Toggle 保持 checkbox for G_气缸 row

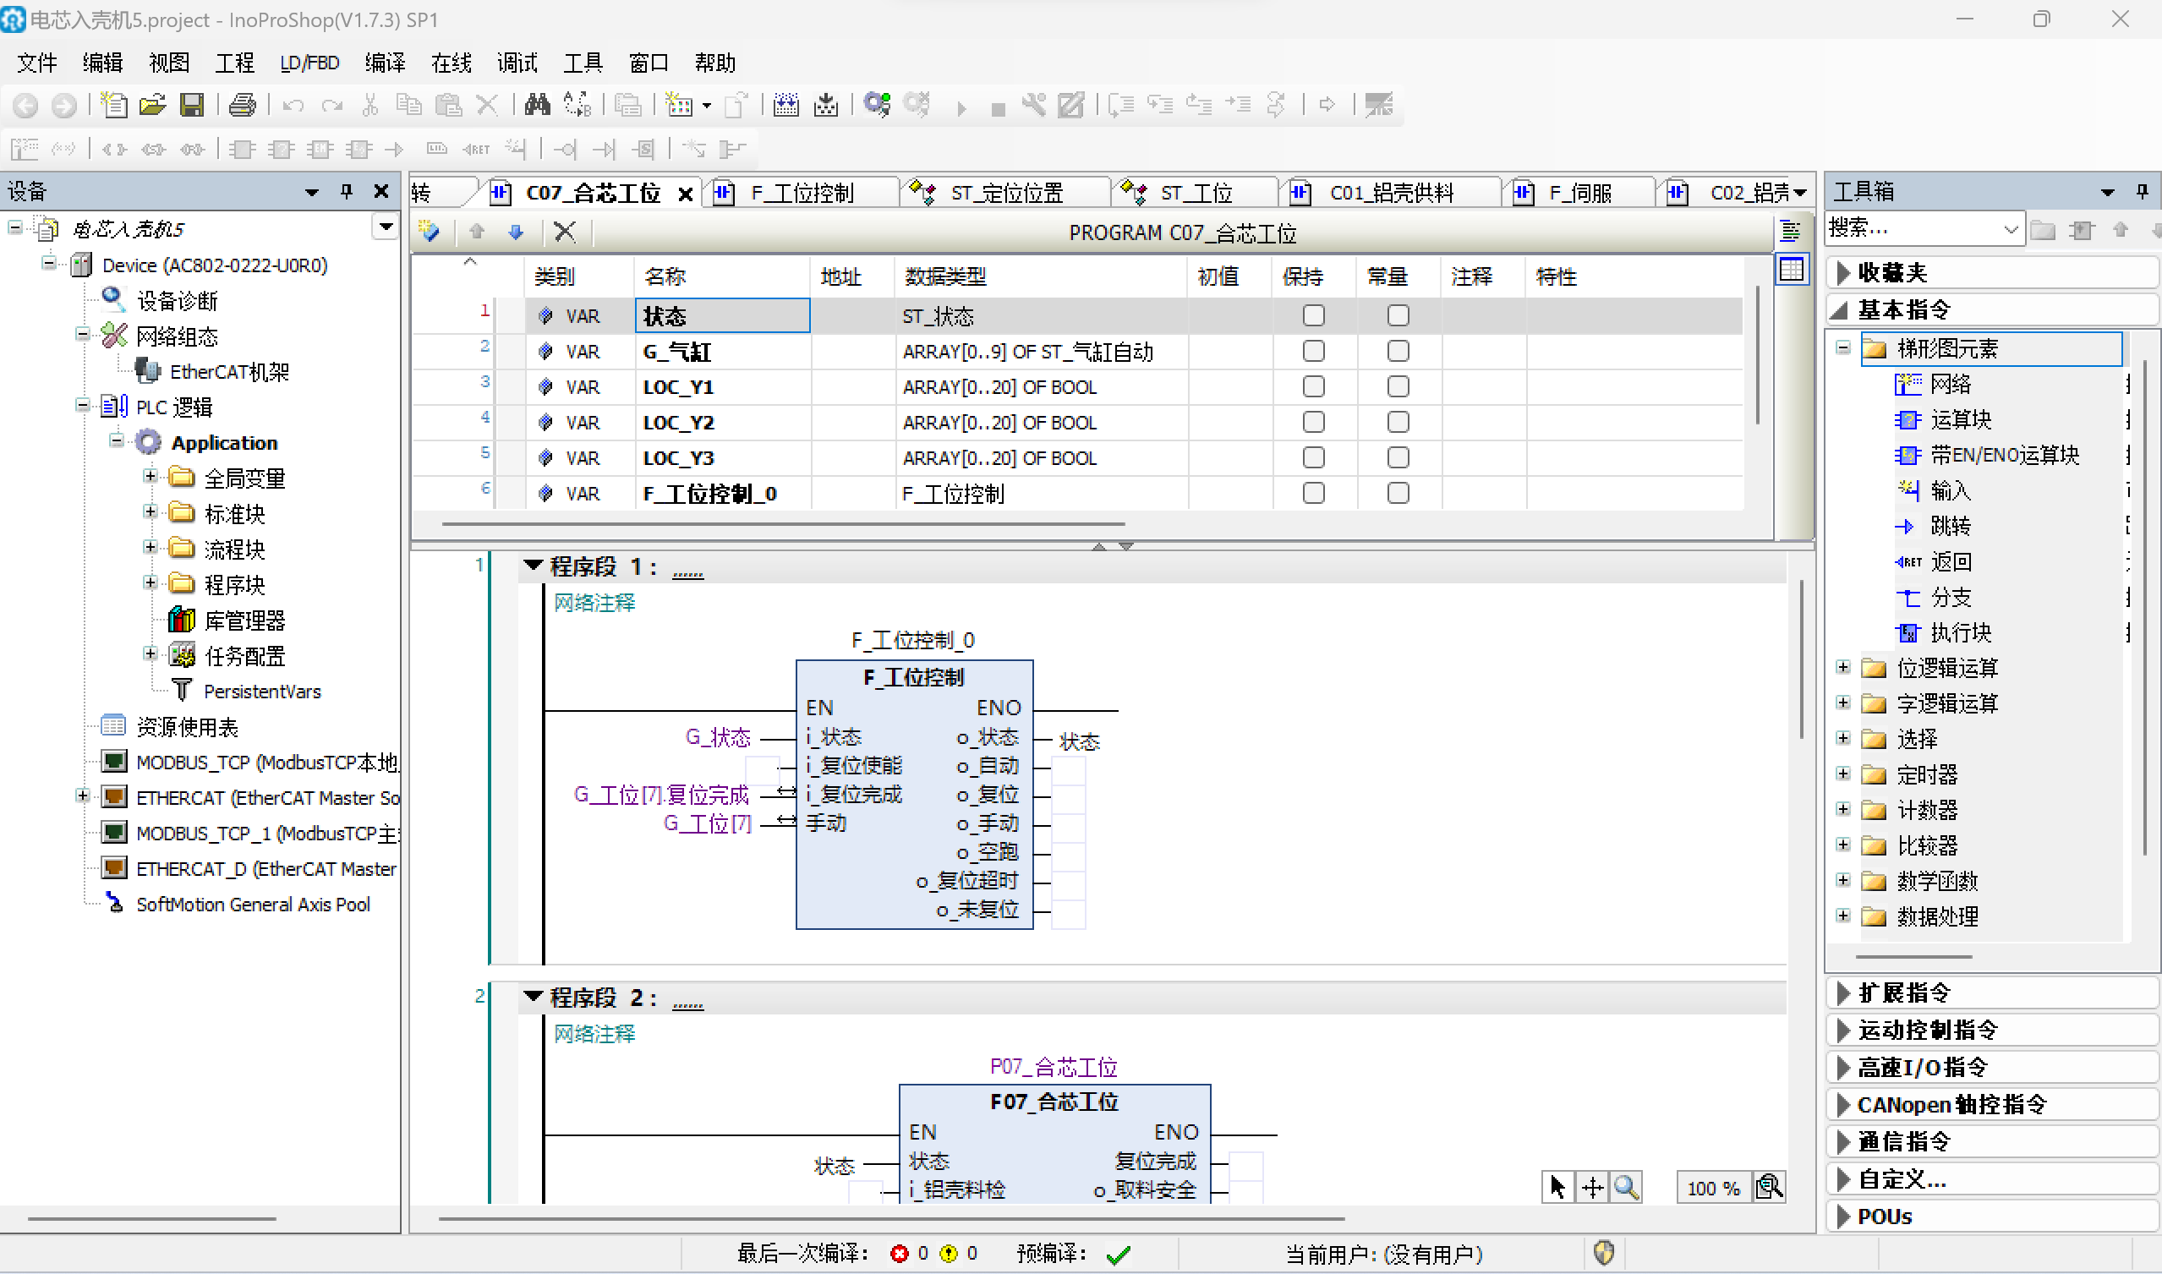pyautogui.click(x=1313, y=351)
